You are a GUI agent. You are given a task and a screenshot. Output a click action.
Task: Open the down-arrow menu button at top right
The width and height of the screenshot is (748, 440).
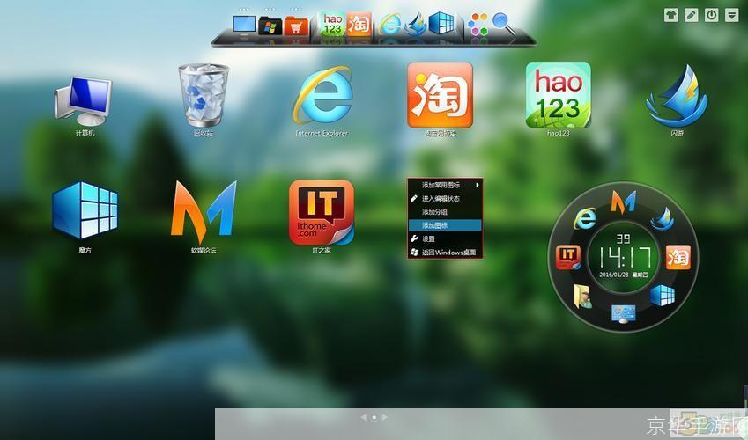tap(732, 15)
